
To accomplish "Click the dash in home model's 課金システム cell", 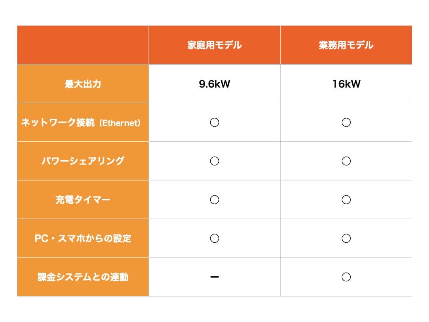I will 214,277.
